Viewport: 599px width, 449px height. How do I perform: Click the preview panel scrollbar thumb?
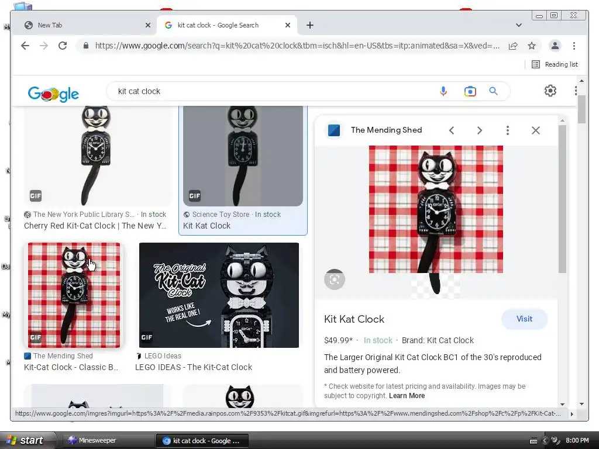[x=562, y=199]
